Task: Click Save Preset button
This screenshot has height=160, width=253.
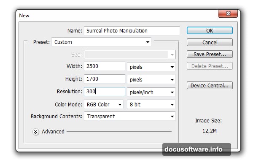Action: [x=210, y=54]
